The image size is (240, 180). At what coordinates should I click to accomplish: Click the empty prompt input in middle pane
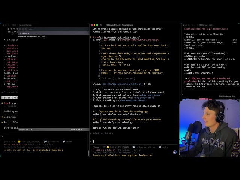[x=131, y=142]
